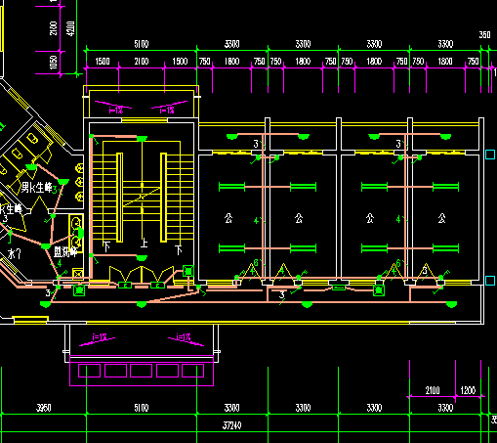Select right exit sign below stair doors
497x443 pixels.
click(x=158, y=286)
